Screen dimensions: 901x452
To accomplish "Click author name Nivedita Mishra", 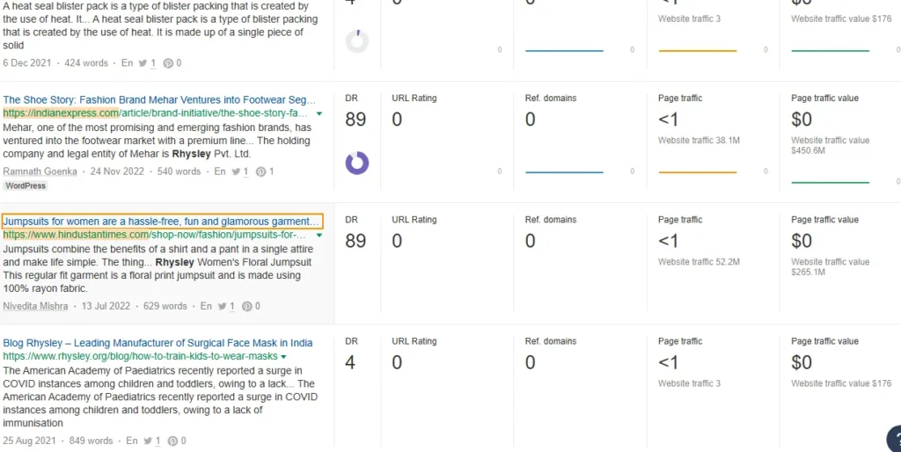I will [x=35, y=306].
